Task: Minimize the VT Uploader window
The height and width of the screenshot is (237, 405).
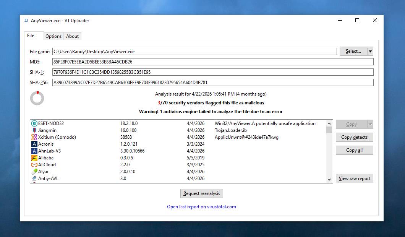Action: pyautogui.click(x=340, y=20)
